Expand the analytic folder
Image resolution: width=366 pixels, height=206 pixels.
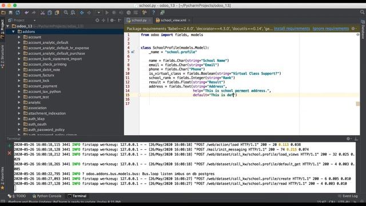(x=19, y=102)
